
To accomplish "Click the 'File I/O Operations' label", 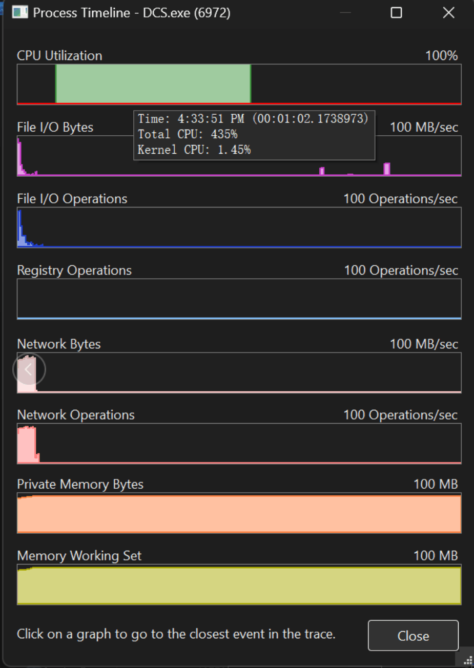I will coord(72,199).
